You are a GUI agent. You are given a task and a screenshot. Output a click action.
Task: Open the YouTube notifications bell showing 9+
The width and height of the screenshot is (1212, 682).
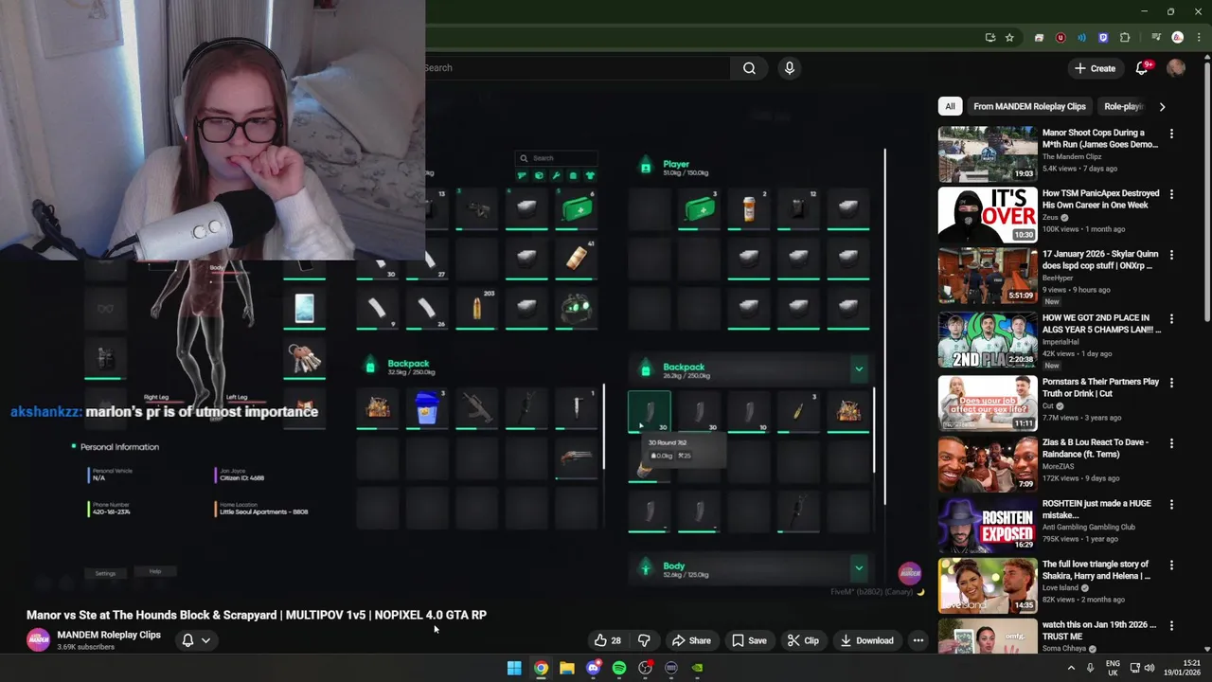(1143, 68)
